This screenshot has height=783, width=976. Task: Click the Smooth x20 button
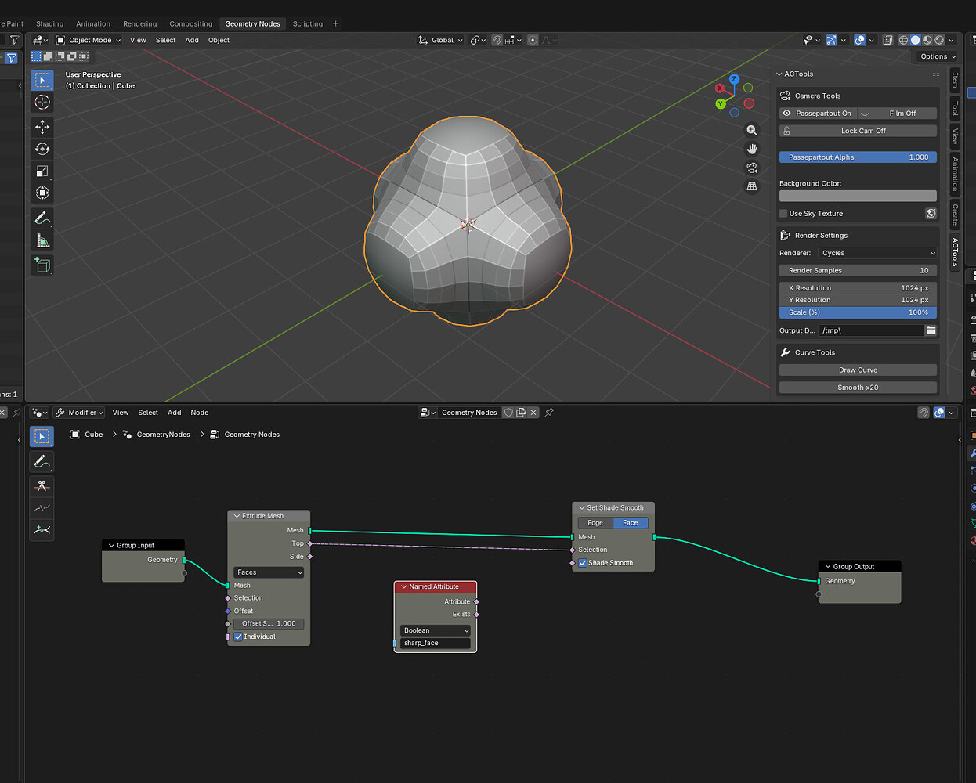point(858,388)
